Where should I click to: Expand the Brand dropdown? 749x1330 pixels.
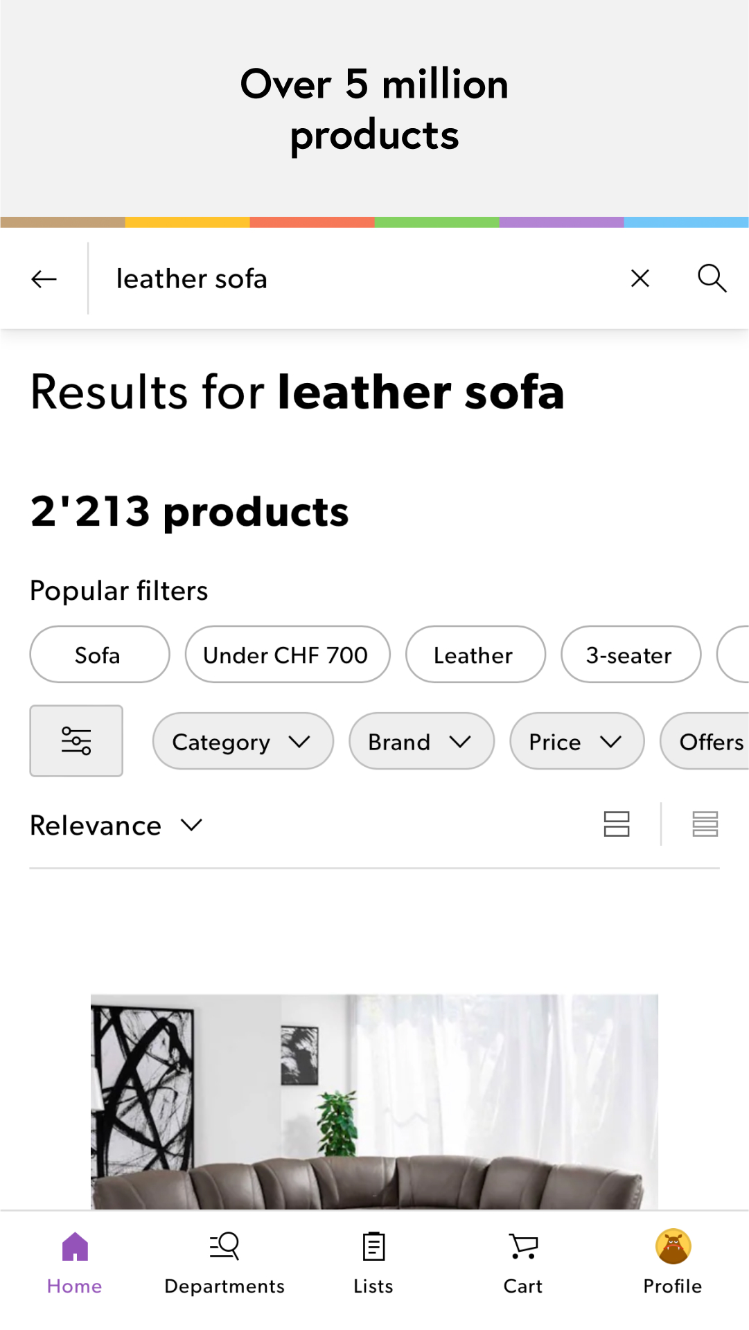tap(421, 741)
